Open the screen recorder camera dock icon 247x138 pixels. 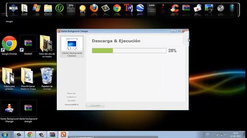pos(198,8)
